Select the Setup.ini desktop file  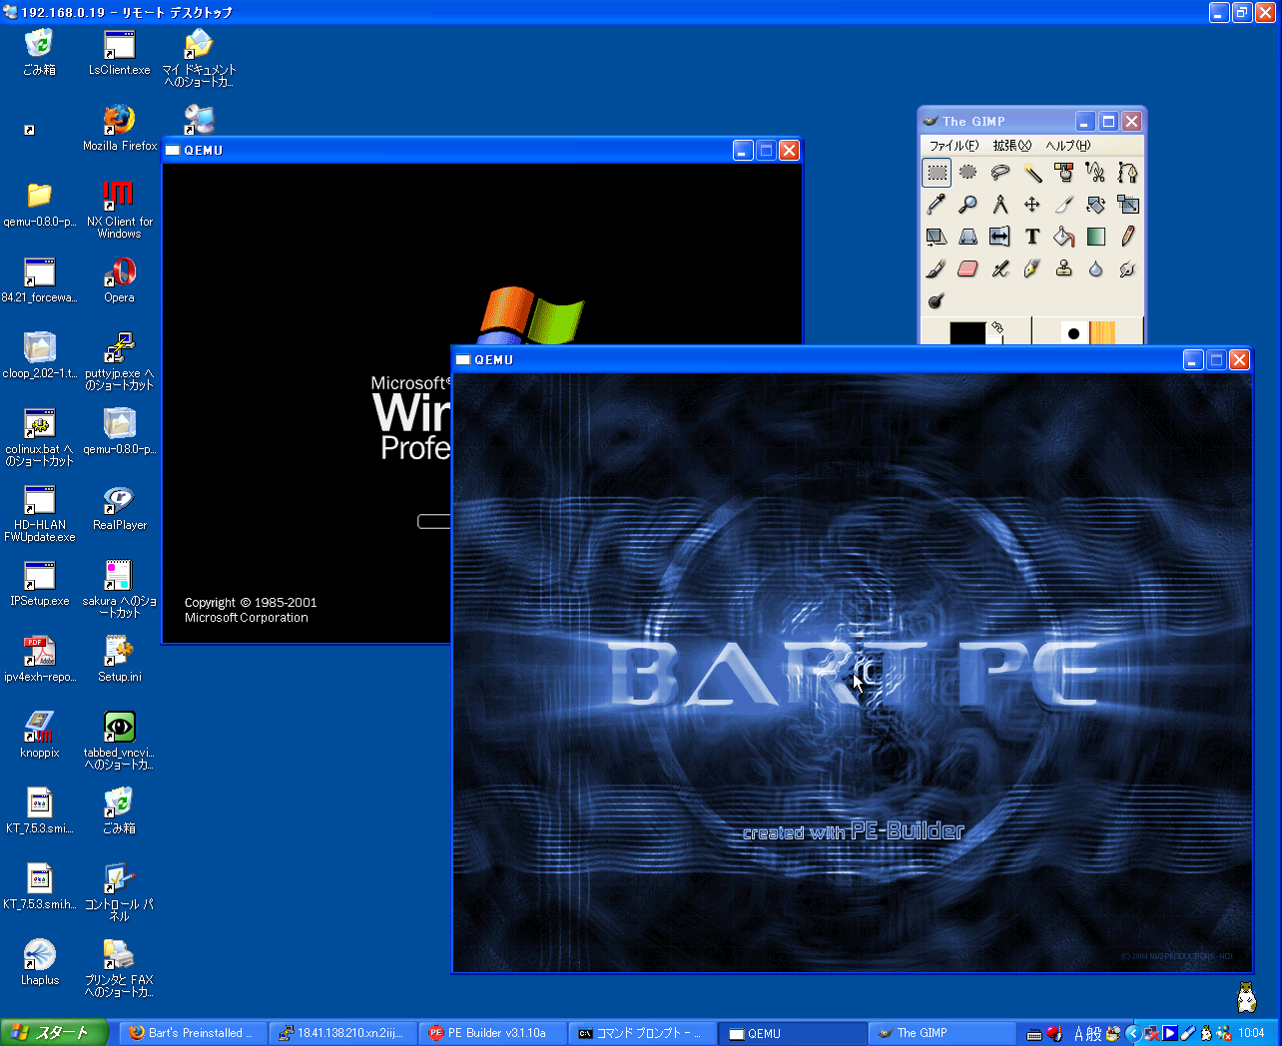(x=120, y=659)
